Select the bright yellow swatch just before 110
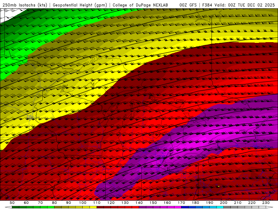 (x=93, y=207)
